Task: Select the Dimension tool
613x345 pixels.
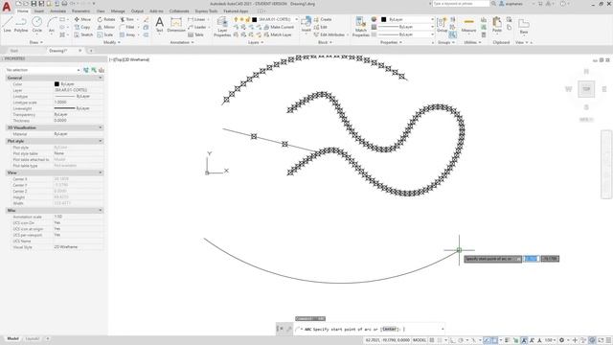Action: pyautogui.click(x=176, y=24)
